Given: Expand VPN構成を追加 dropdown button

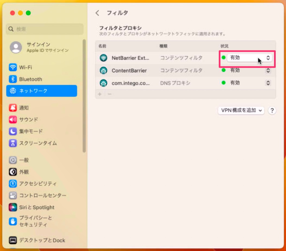Looking at the screenshot, I should pos(241,110).
